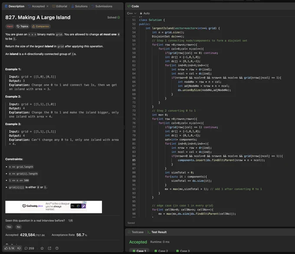Screen dimensions: 295x254
Task: Click the Acceptance Rate 56.7% value
Action: [x=82, y=235]
